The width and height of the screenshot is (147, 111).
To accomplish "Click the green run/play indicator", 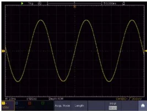I will [22, 4].
